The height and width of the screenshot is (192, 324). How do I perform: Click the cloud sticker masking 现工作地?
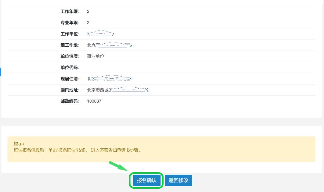coord(113,45)
